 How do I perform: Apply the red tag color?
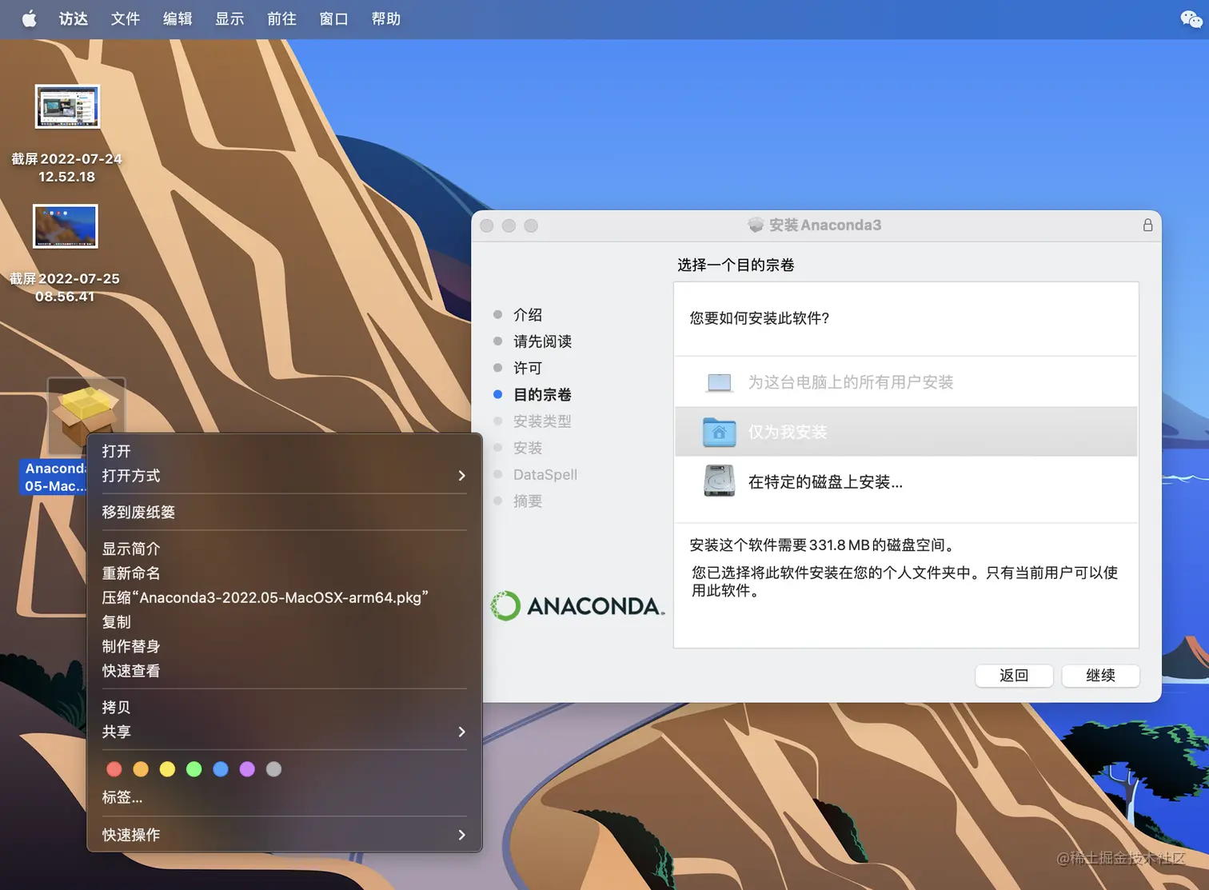coord(114,769)
